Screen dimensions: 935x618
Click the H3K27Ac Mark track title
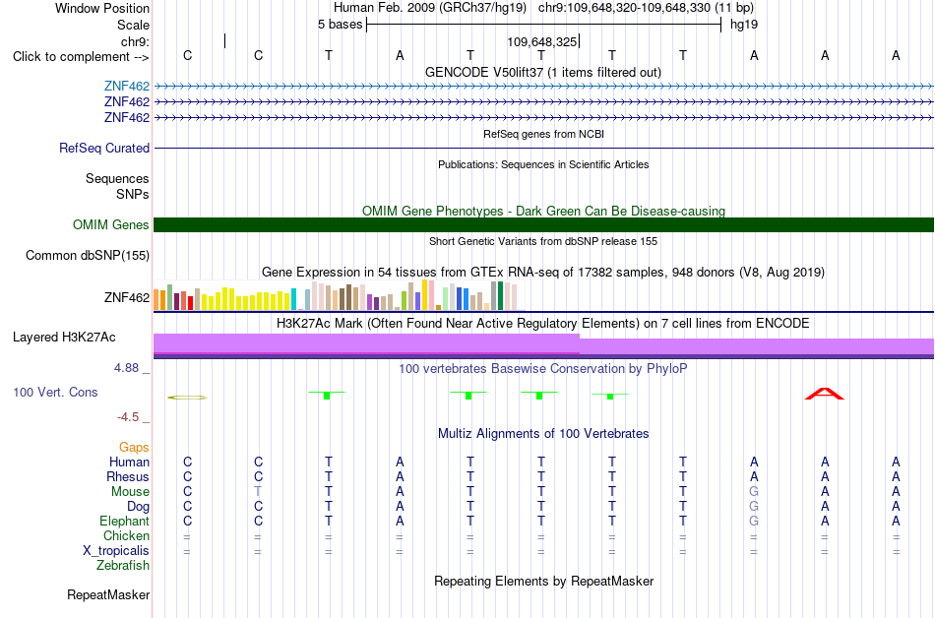tap(543, 324)
